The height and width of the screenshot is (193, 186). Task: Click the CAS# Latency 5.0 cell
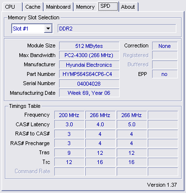132,124
